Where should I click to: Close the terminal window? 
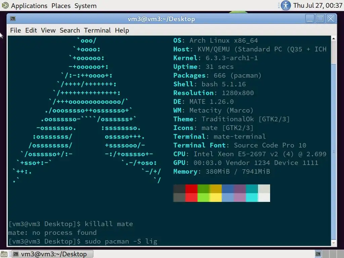click(331, 19)
